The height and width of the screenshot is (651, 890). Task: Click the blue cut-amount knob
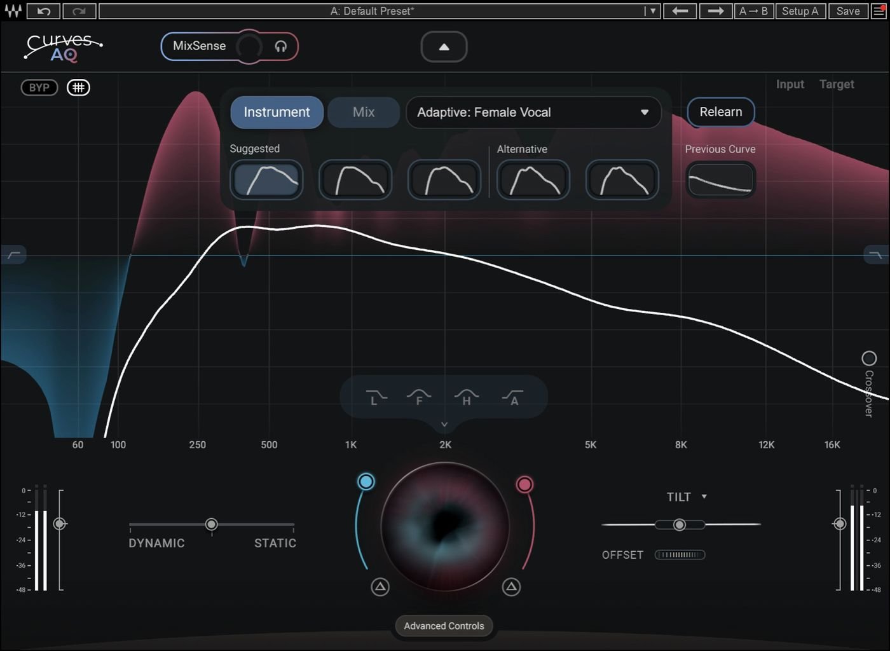point(366,482)
